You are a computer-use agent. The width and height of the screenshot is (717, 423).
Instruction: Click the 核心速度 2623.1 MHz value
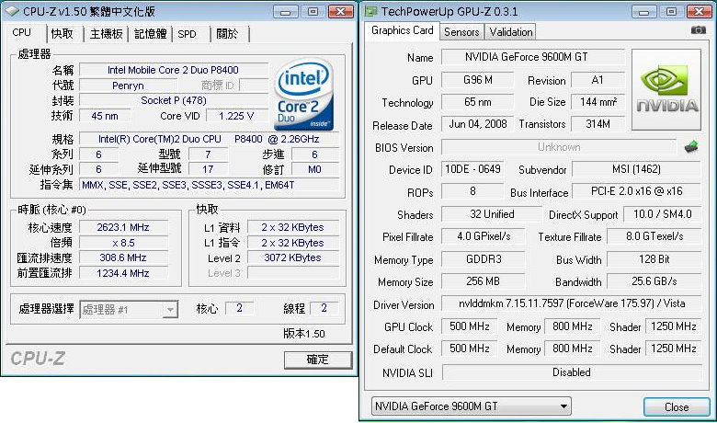(x=123, y=227)
